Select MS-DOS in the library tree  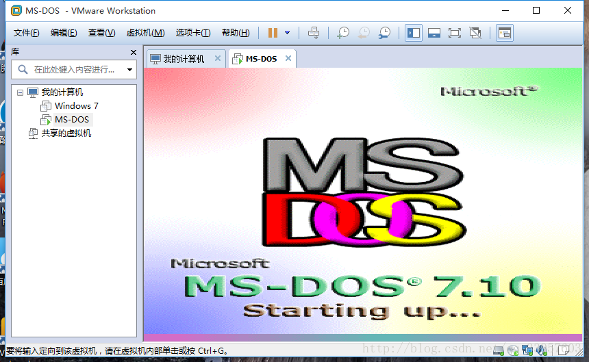coord(72,120)
